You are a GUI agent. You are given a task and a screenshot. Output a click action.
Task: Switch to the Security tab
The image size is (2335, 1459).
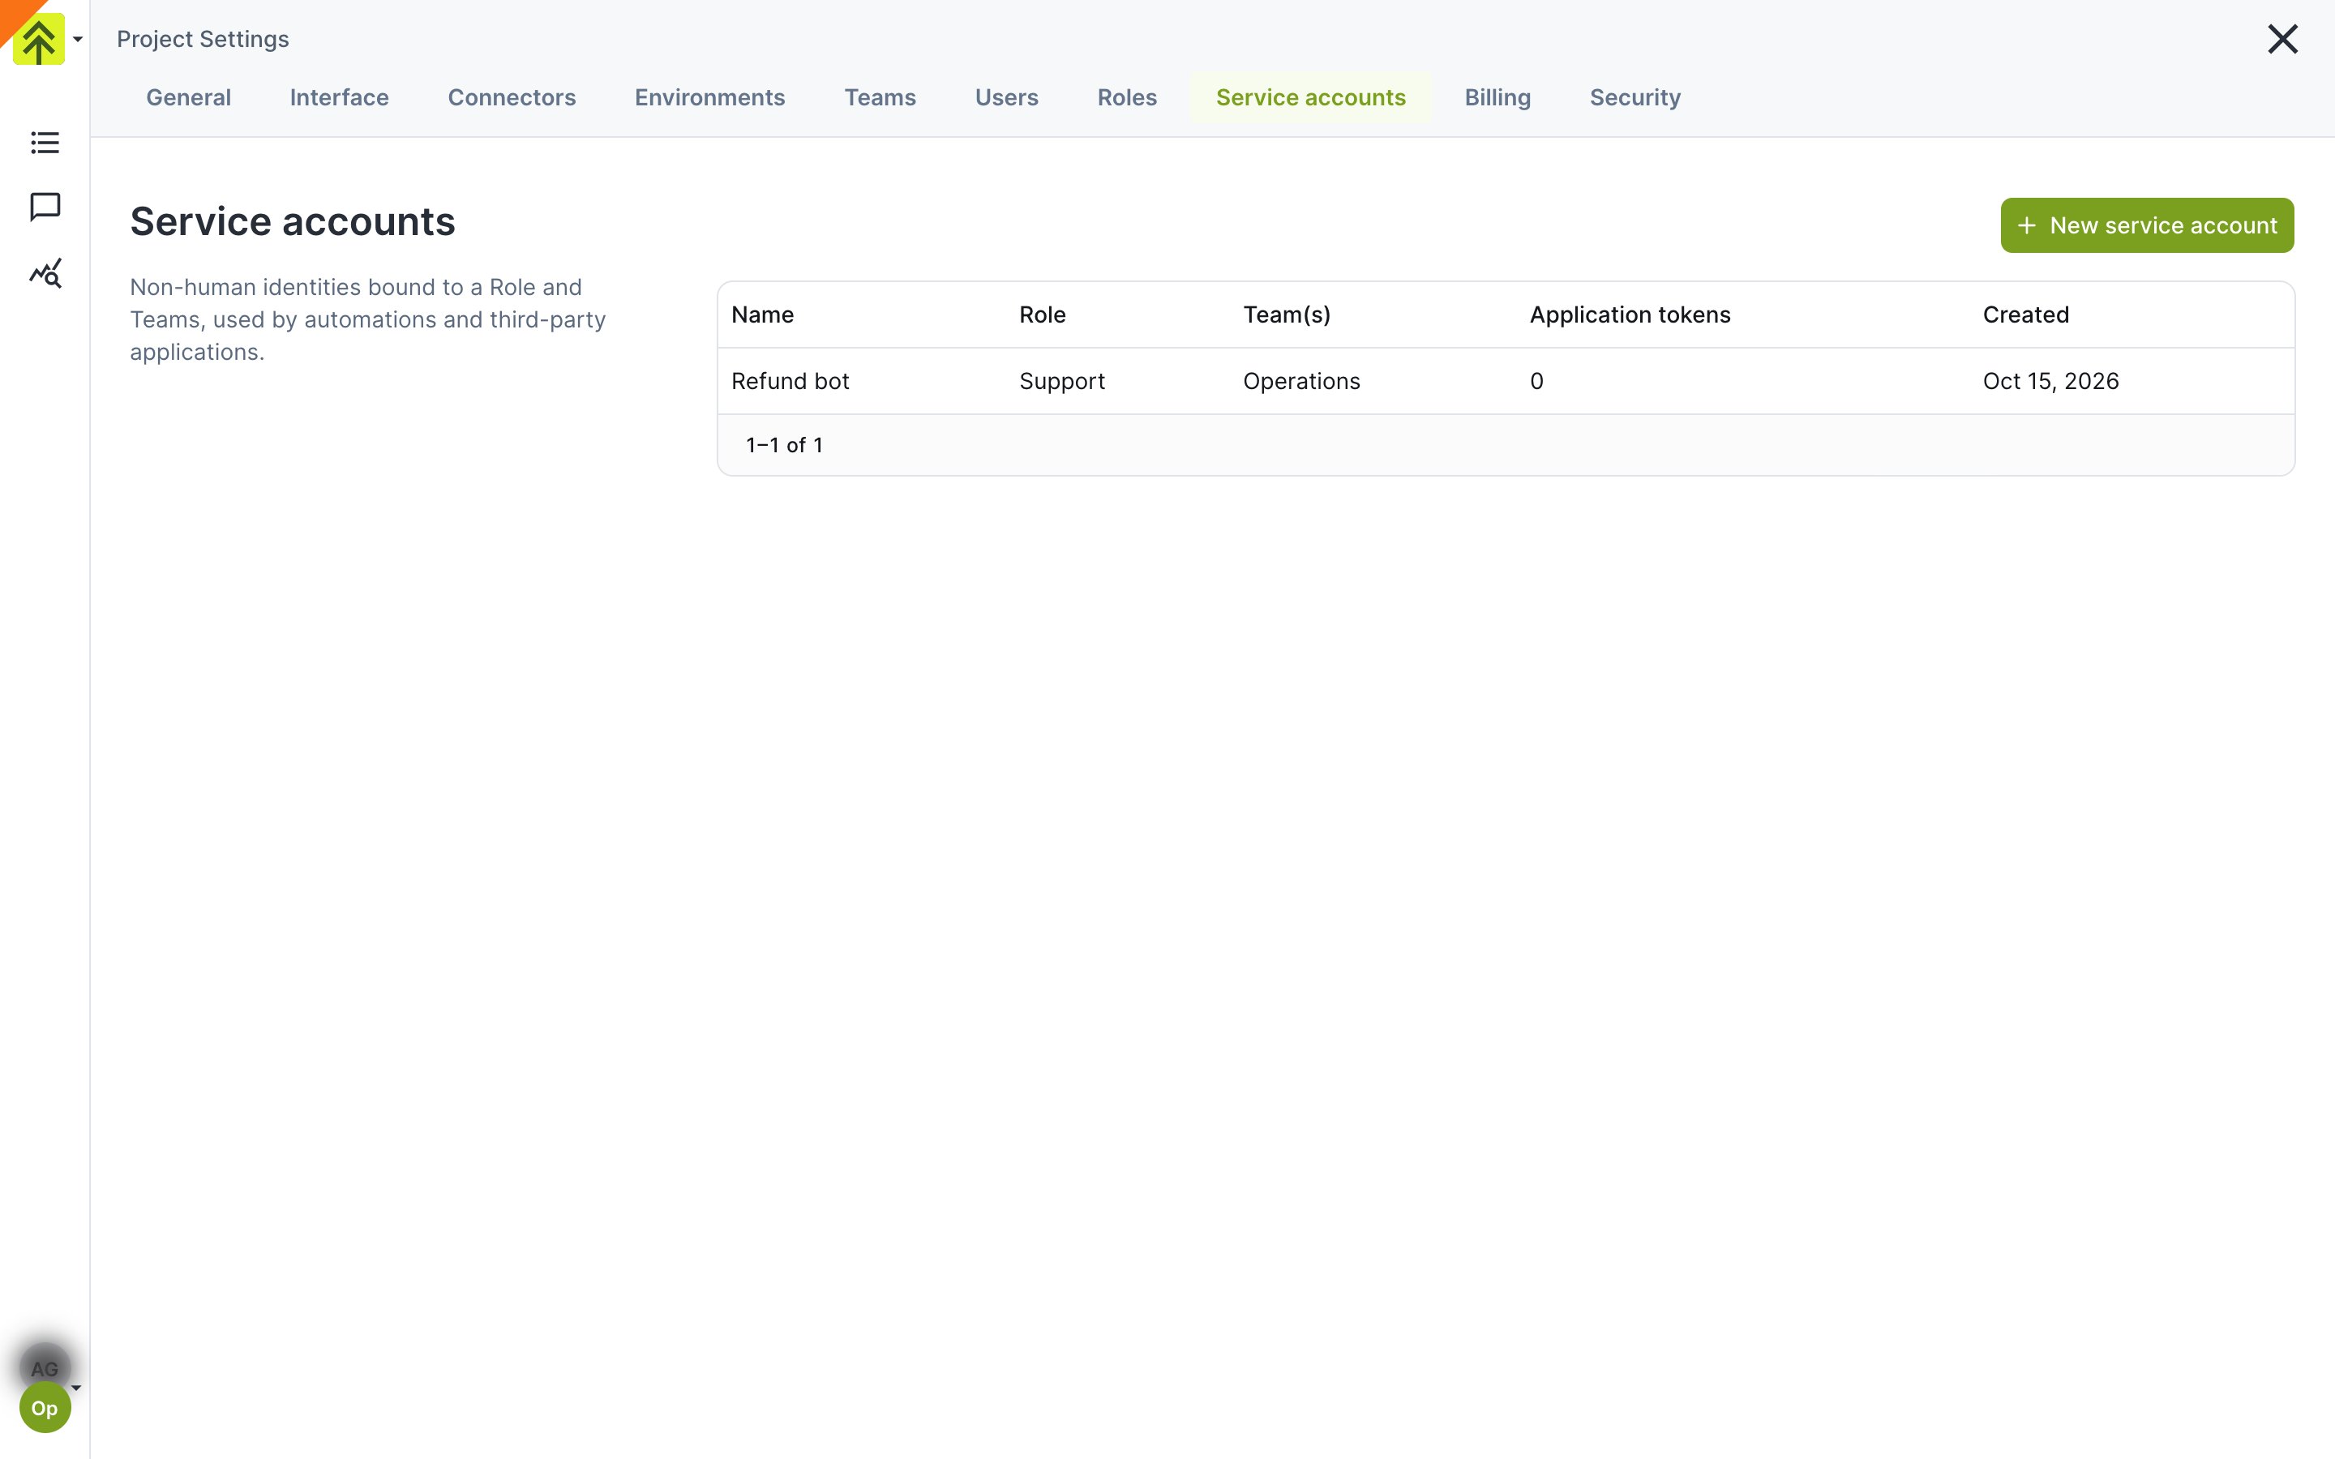pyautogui.click(x=1634, y=97)
